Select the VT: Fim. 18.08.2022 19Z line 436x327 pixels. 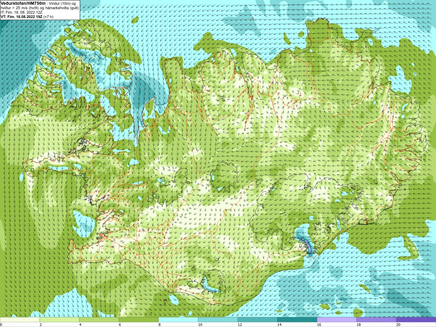[x=21, y=17]
